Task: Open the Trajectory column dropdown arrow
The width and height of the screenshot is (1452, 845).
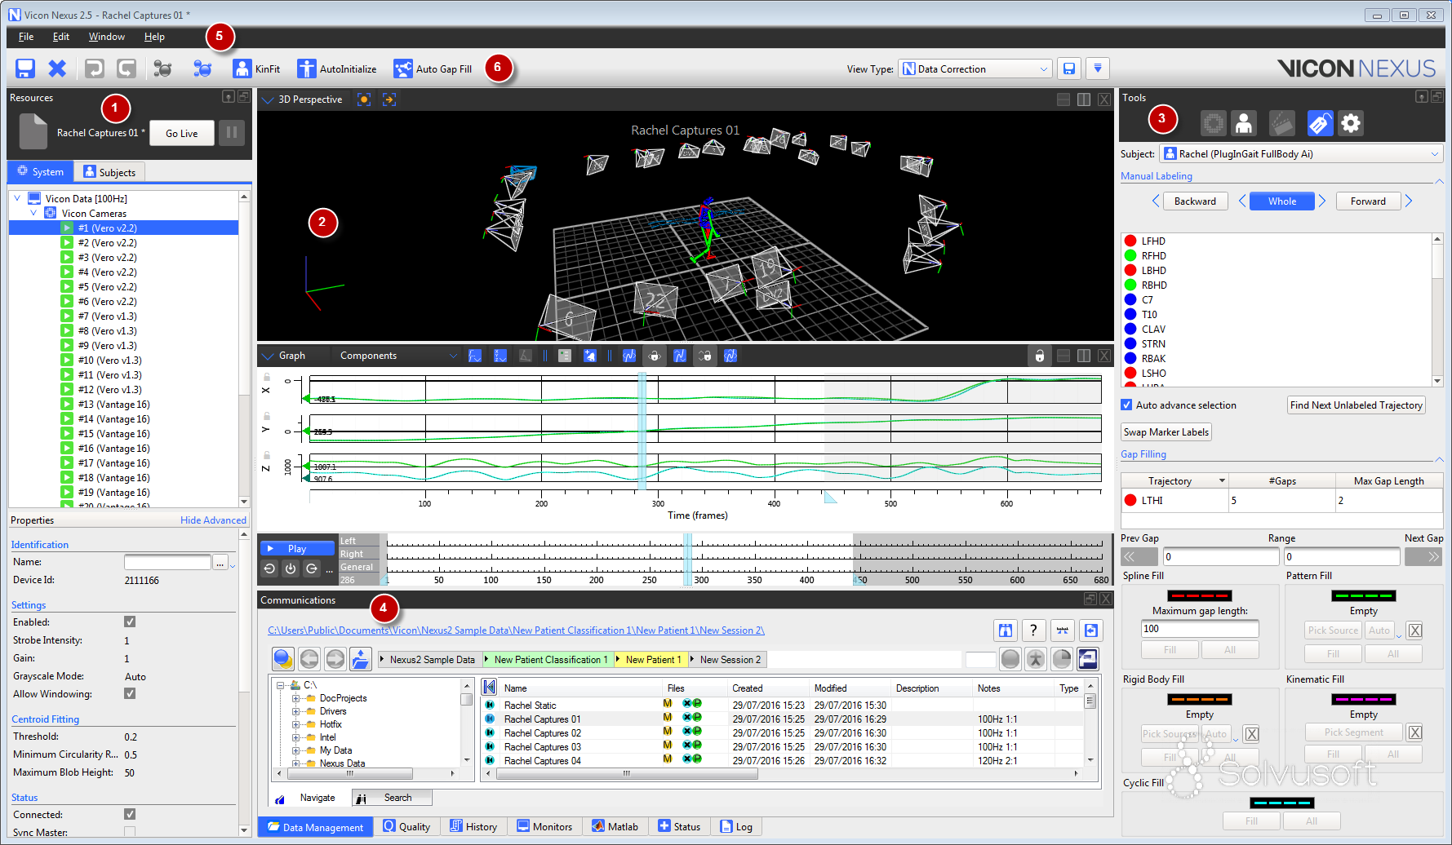Action: [x=1222, y=481]
